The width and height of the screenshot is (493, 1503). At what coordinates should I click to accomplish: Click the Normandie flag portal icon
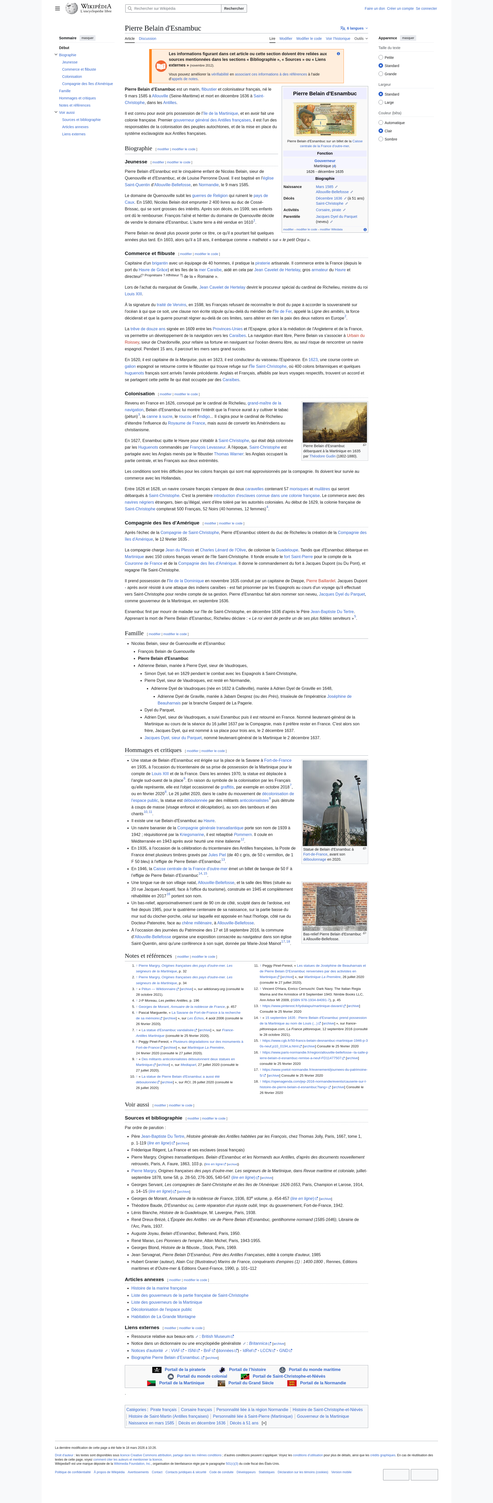click(x=292, y=1383)
